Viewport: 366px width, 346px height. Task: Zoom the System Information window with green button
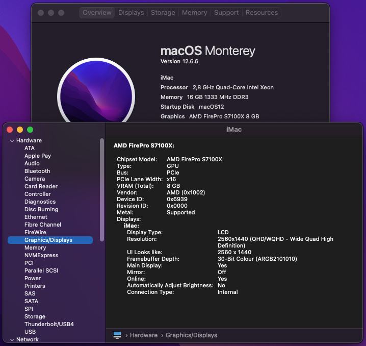click(30, 130)
